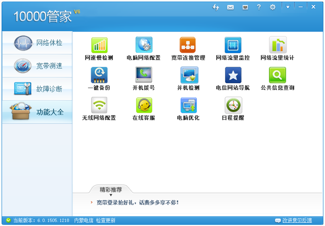325x226 pixels.
Task: Start 一键备份 one-click backup
Action: [99, 79]
